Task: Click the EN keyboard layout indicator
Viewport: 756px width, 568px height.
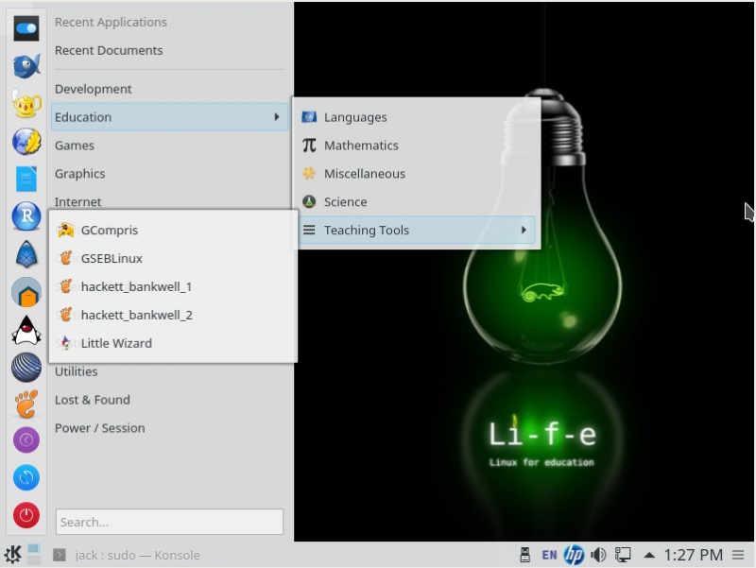Action: [x=549, y=555]
